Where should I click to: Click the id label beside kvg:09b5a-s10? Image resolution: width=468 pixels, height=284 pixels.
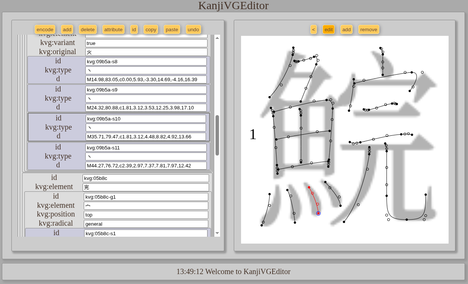[59, 118]
